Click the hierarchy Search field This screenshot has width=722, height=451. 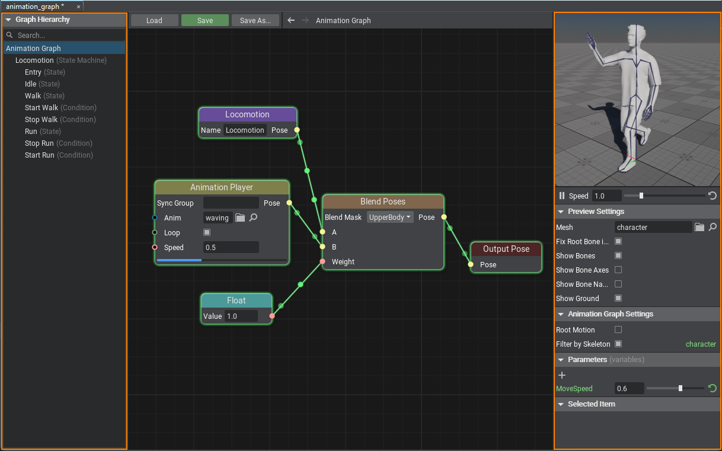(x=64, y=35)
